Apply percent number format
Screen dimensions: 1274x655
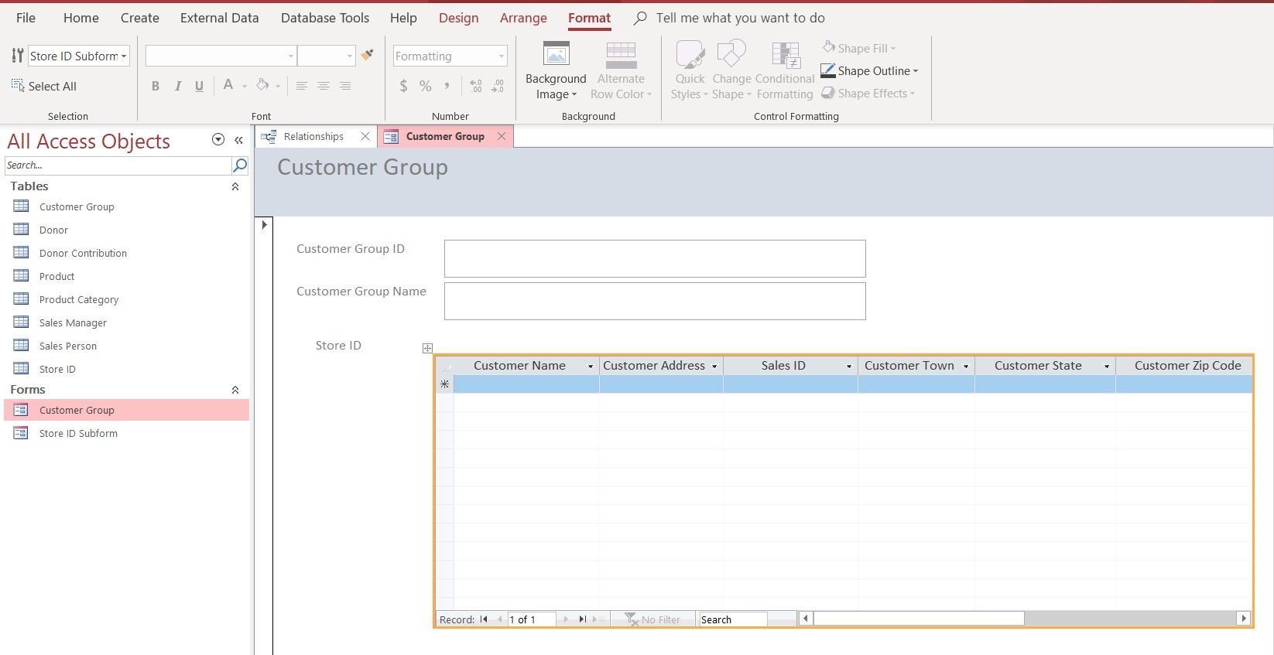425,86
